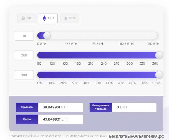This screenshot has width=169, height=140.
Task: Click the Bitcoin icon
Action: [23, 18]
